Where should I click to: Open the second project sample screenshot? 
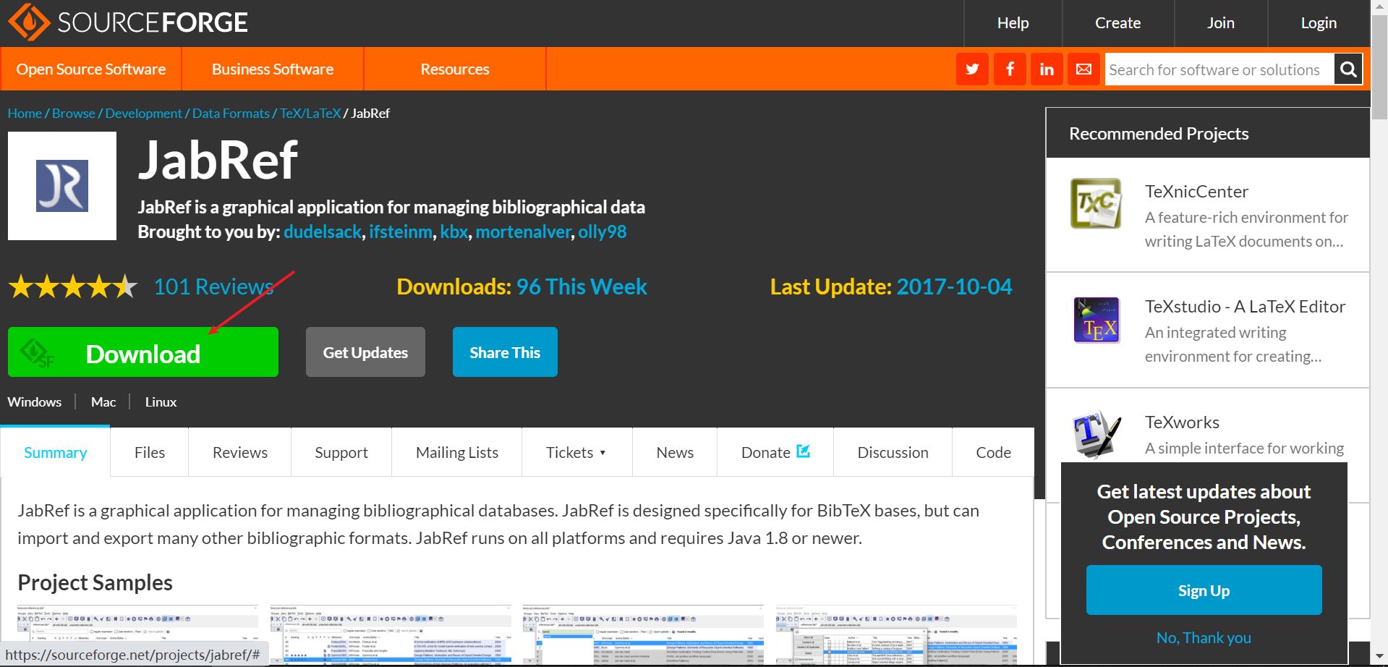click(x=391, y=634)
